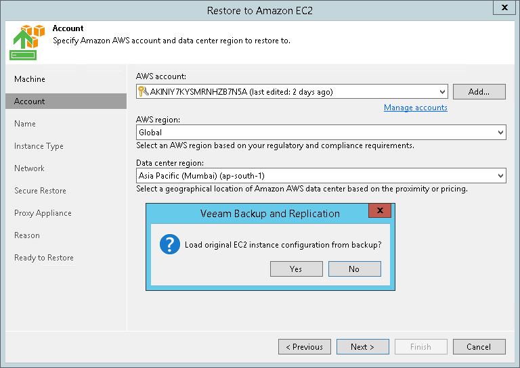Image resolution: width=520 pixels, height=368 pixels.
Task: Go back with the < Previous button
Action: (304, 347)
